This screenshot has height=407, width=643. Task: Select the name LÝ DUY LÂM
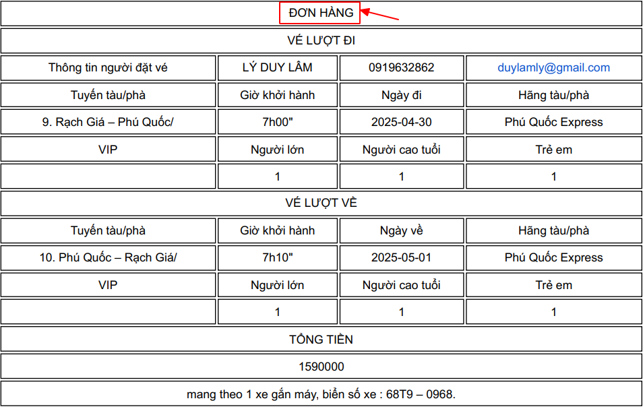click(277, 67)
